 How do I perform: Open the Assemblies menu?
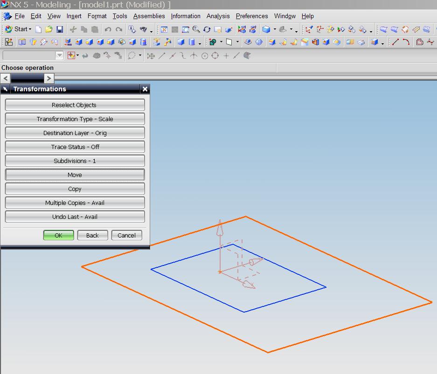click(149, 16)
